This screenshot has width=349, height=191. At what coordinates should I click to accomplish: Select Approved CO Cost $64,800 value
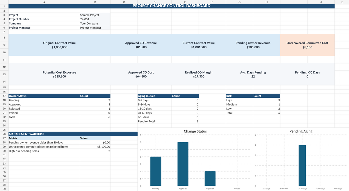[x=141, y=77]
